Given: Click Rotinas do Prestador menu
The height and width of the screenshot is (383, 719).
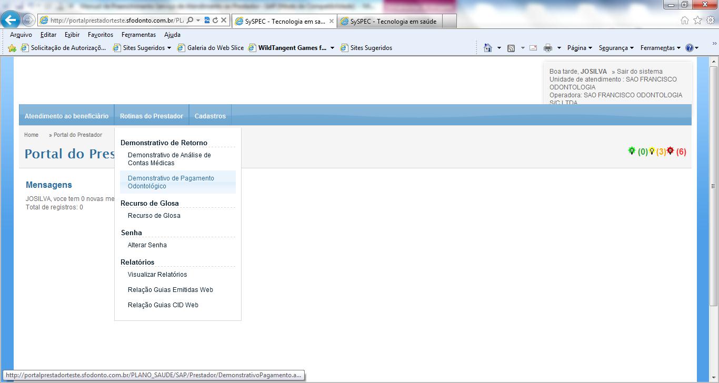Looking at the screenshot, I should pyautogui.click(x=152, y=116).
